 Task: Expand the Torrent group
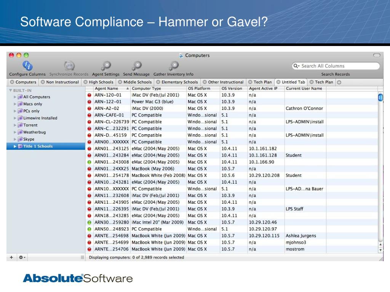(x=15, y=125)
